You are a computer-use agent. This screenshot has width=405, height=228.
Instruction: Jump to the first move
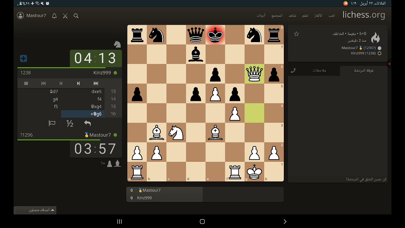coord(44,83)
